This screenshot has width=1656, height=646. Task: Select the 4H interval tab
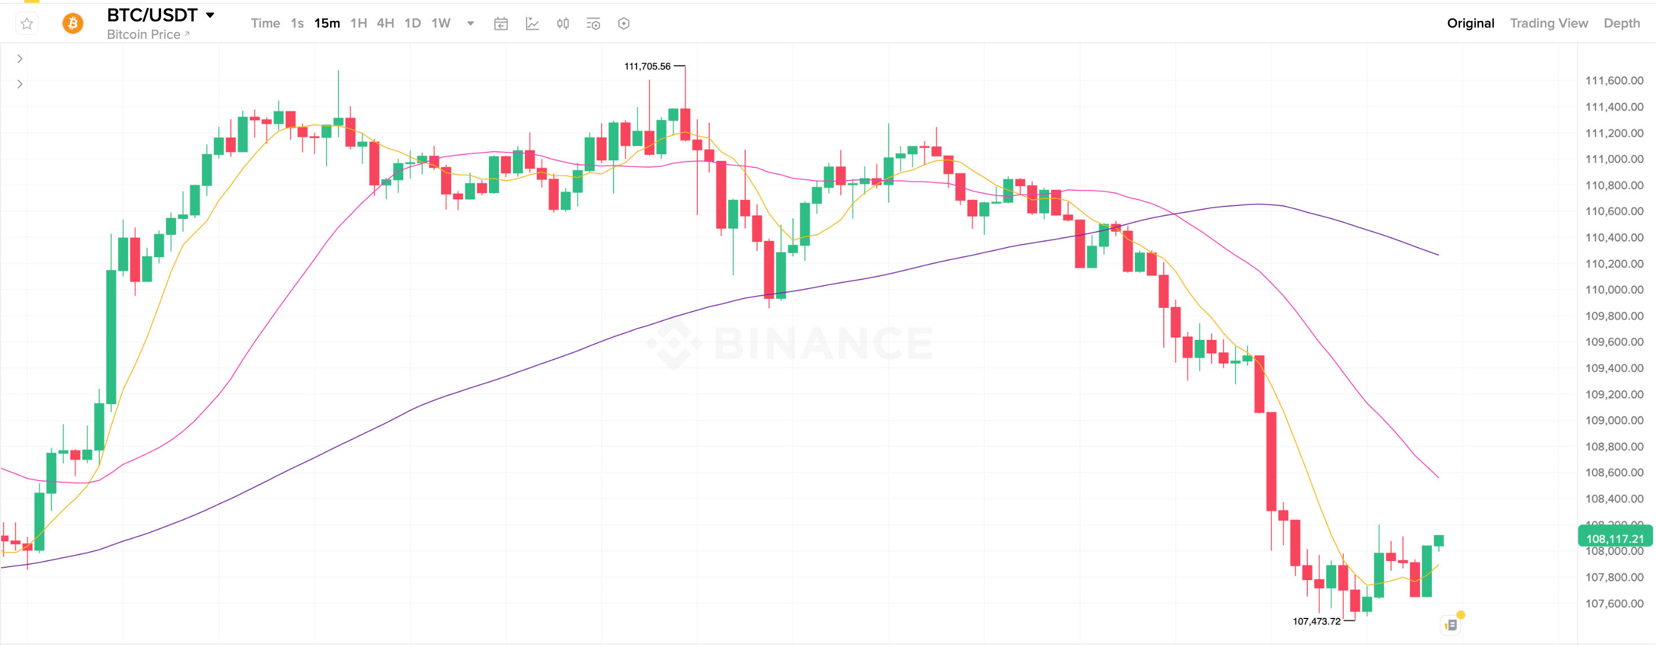pos(385,23)
